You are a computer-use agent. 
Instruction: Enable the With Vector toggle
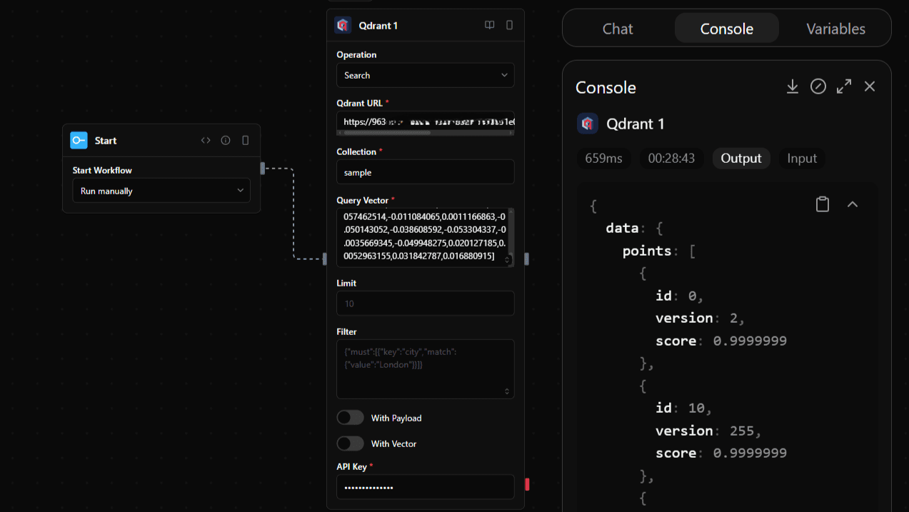point(350,443)
